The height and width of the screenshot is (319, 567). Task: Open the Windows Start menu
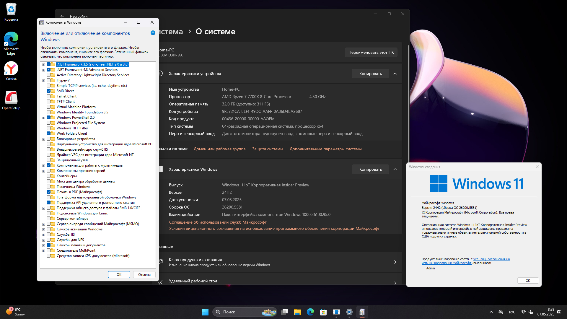tap(205, 312)
